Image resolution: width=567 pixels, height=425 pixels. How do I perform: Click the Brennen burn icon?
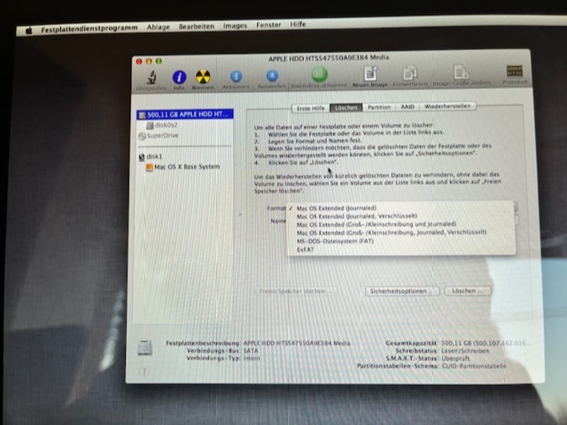click(203, 77)
